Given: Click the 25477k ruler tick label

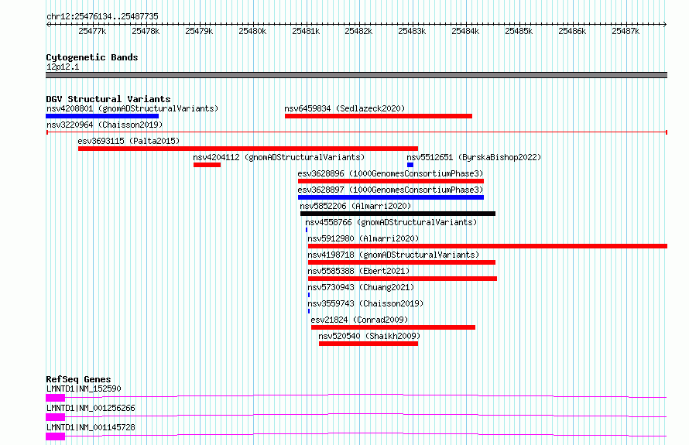Looking at the screenshot, I should point(92,31).
